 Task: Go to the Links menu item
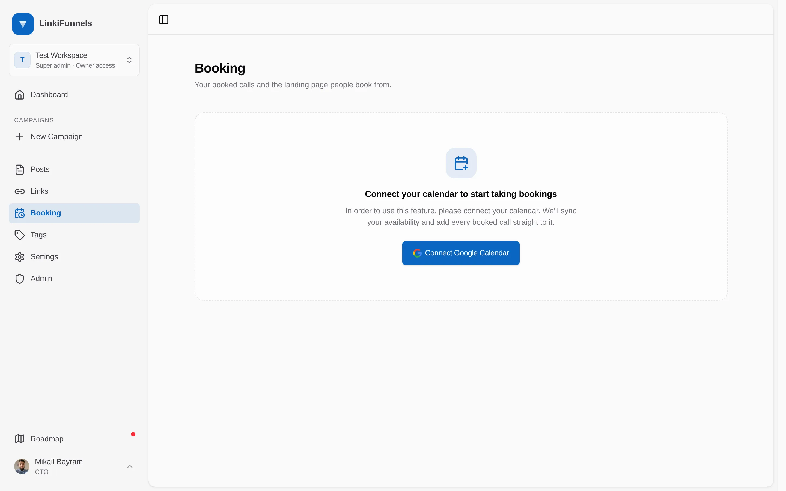point(74,191)
